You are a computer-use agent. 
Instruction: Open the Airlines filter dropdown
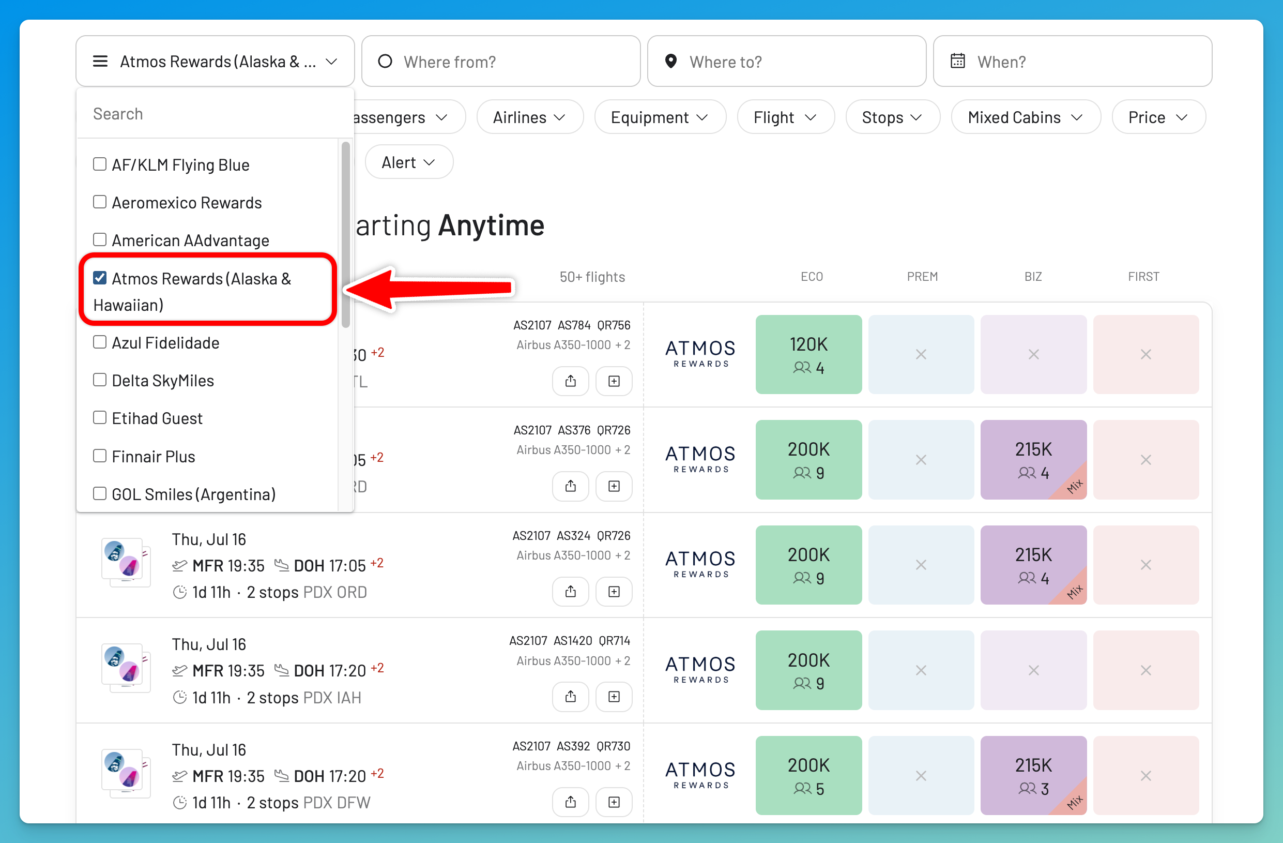pos(530,117)
